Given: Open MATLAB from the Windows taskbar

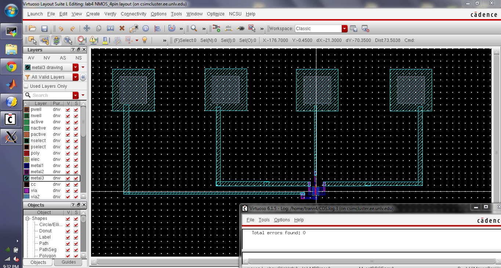Looking at the screenshot, I should (11, 84).
